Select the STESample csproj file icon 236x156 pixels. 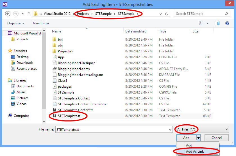pyautogui.click(x=55, y=92)
